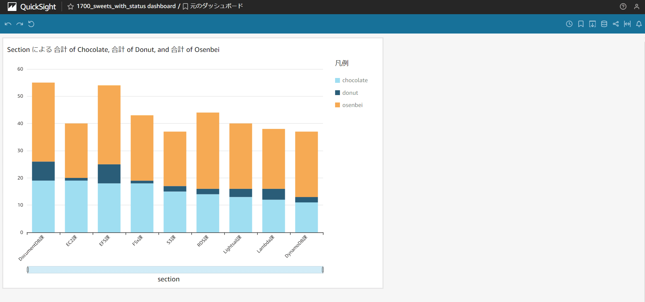
Task: Click the Lightsail課 axis label
Action: (x=232, y=244)
